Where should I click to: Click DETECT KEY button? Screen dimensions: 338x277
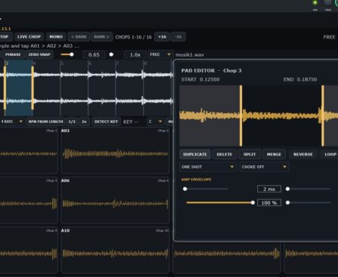[106, 122]
